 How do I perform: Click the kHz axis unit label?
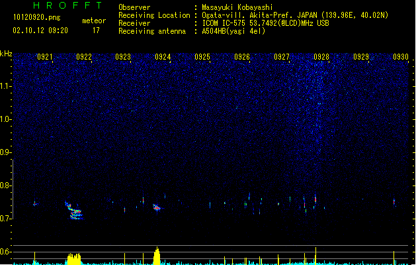6,54
